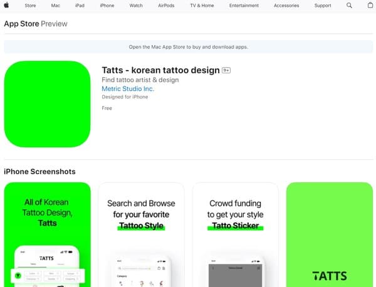Screen dimensions: 376x287
Task: Click the Designed for iPhone text
Action: [x=125, y=97]
